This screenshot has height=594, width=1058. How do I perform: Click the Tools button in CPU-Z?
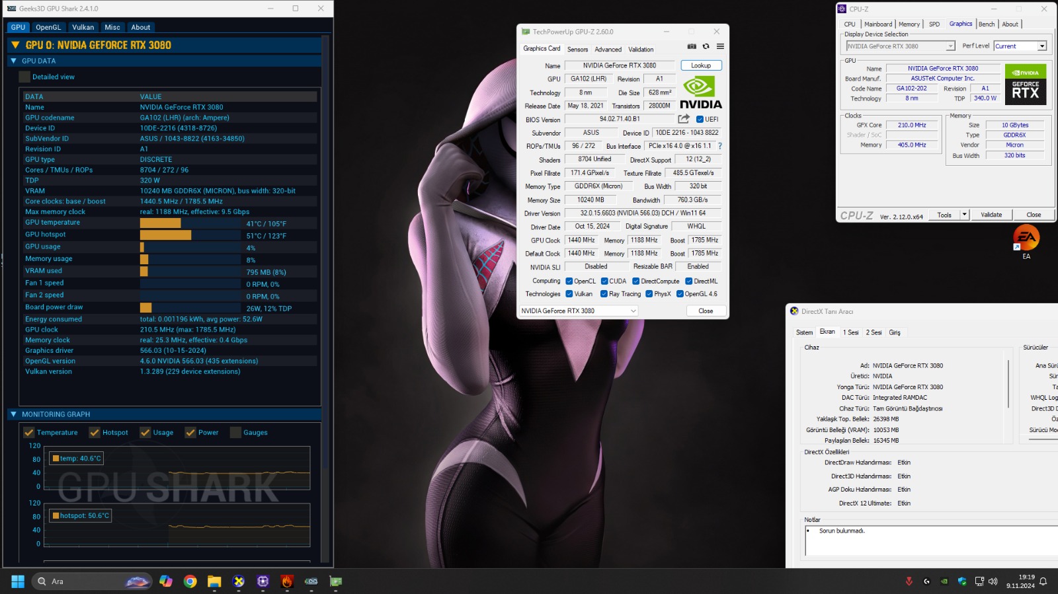point(944,215)
